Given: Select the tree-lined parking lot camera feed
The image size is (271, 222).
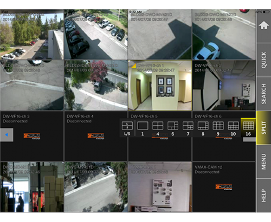Looking at the screenshot, I should [x=32, y=34].
